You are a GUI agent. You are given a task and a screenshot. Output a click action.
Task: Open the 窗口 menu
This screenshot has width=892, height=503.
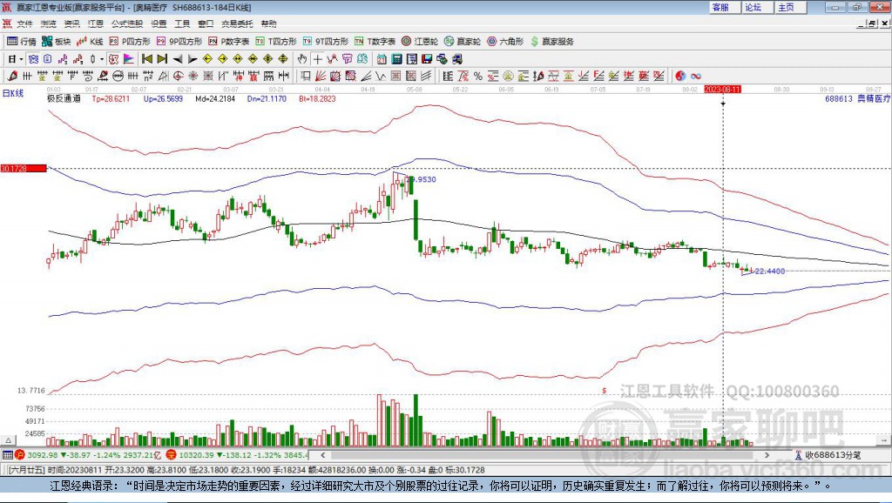click(206, 23)
